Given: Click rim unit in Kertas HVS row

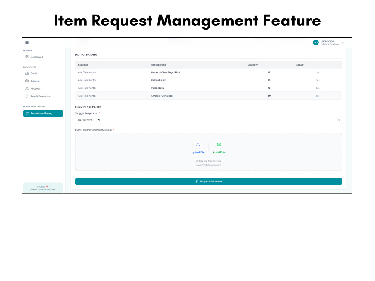Looking at the screenshot, I should pyautogui.click(x=318, y=72).
